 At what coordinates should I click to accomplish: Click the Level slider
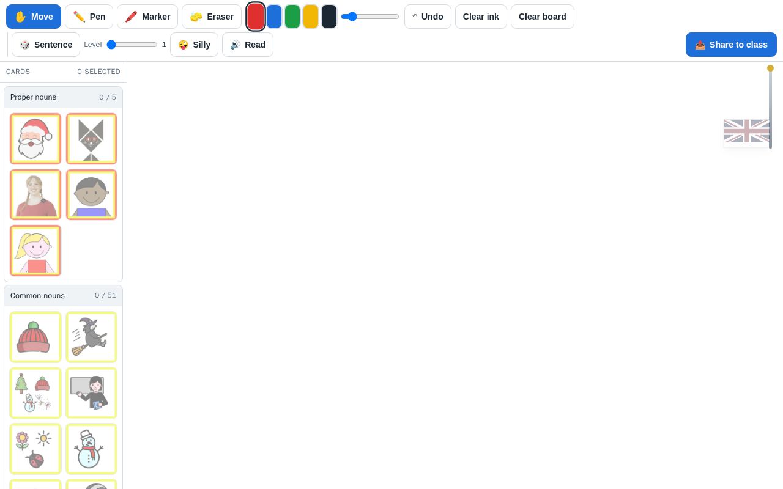click(132, 45)
